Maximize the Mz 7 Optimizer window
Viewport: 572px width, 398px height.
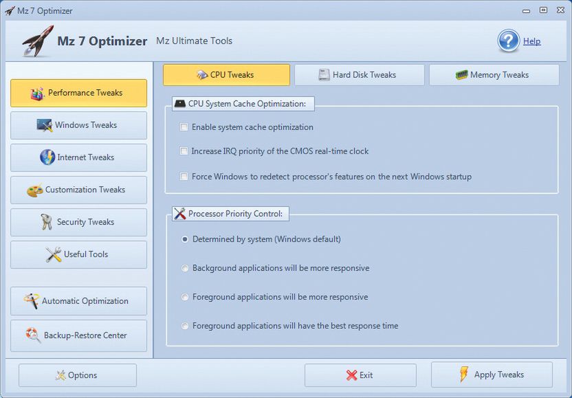tap(543, 10)
